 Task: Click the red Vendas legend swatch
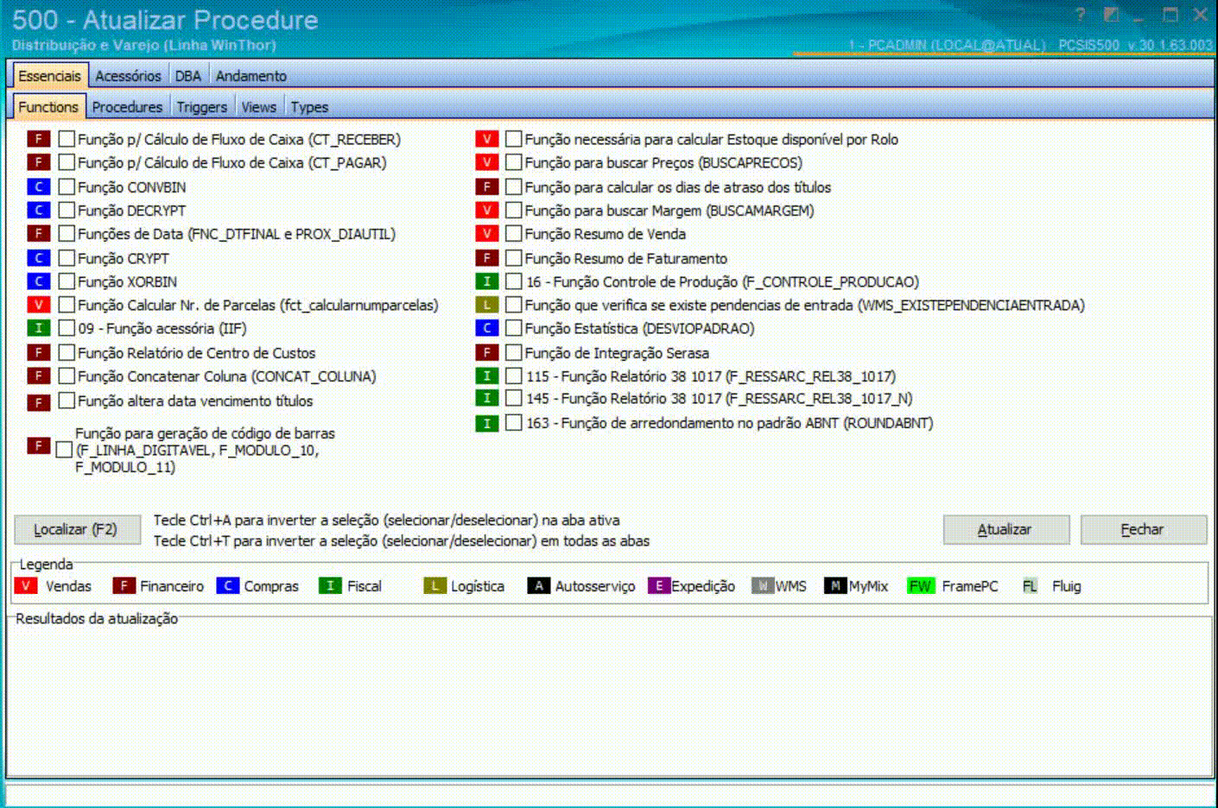(26, 586)
